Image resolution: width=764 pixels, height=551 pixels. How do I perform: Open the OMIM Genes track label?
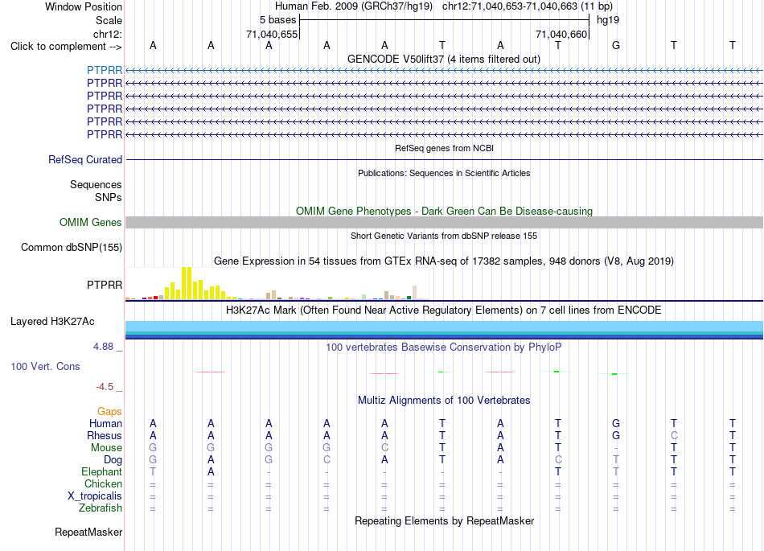click(91, 222)
